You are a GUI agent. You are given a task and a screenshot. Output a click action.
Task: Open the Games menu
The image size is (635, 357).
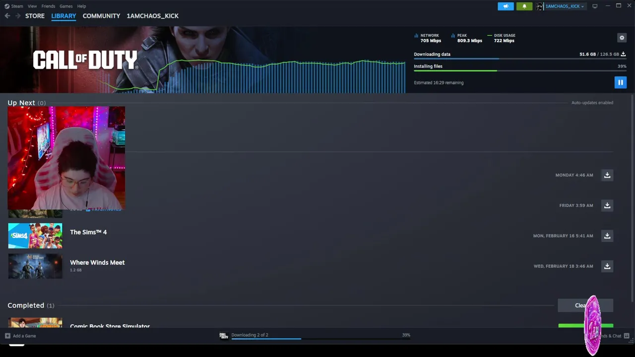pyautogui.click(x=66, y=6)
